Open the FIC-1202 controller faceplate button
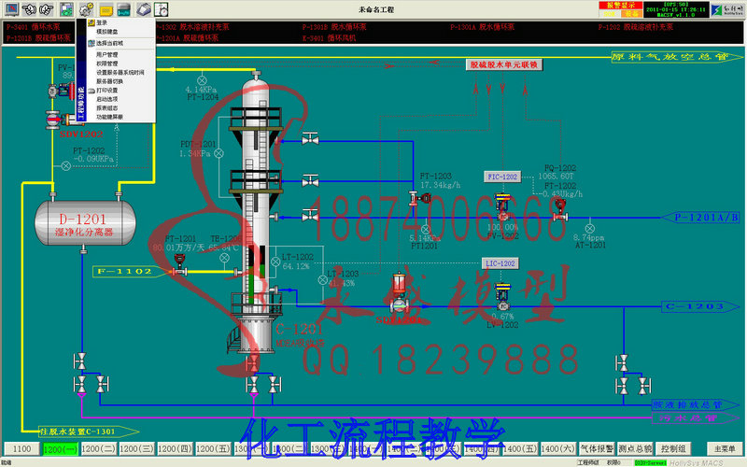747x467 pixels. pos(502,177)
